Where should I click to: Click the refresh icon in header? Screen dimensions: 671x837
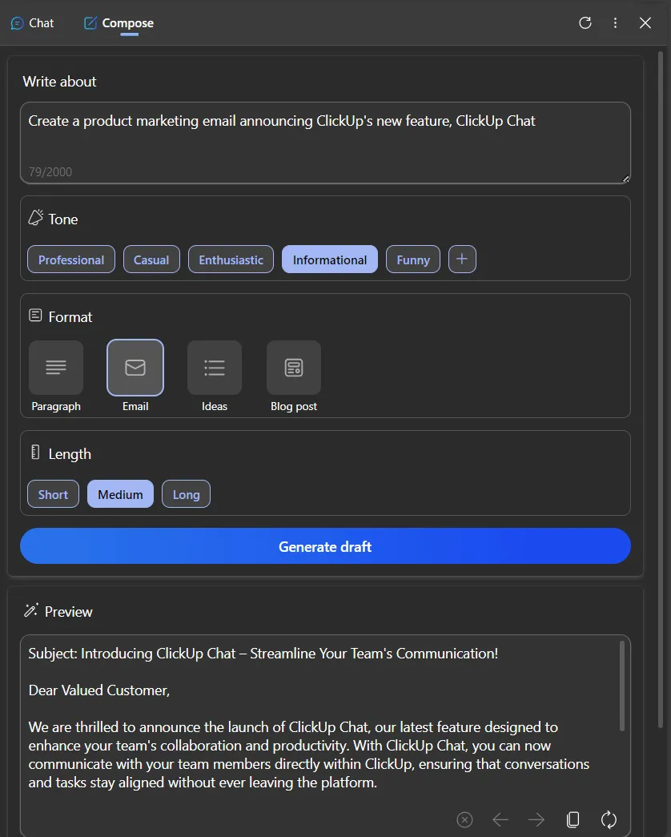click(585, 23)
